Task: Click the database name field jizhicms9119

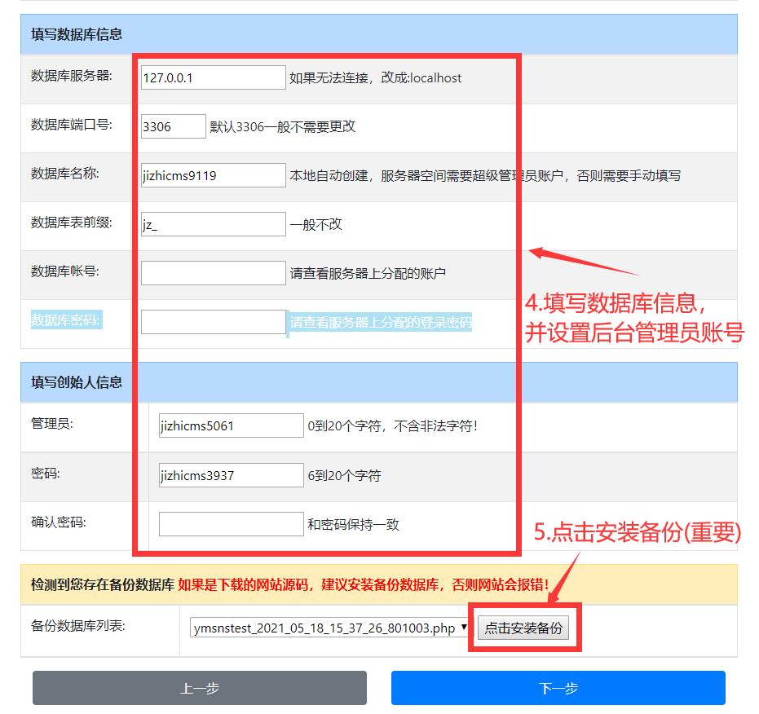Action: point(213,175)
